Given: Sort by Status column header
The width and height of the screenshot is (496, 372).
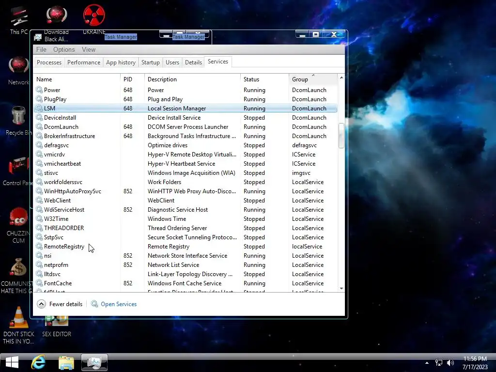Looking at the screenshot, I should click(264, 79).
